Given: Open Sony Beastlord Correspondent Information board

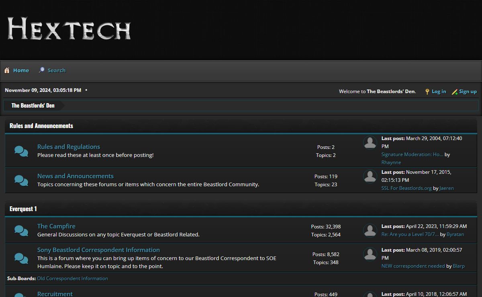Looking at the screenshot, I should point(98,250).
